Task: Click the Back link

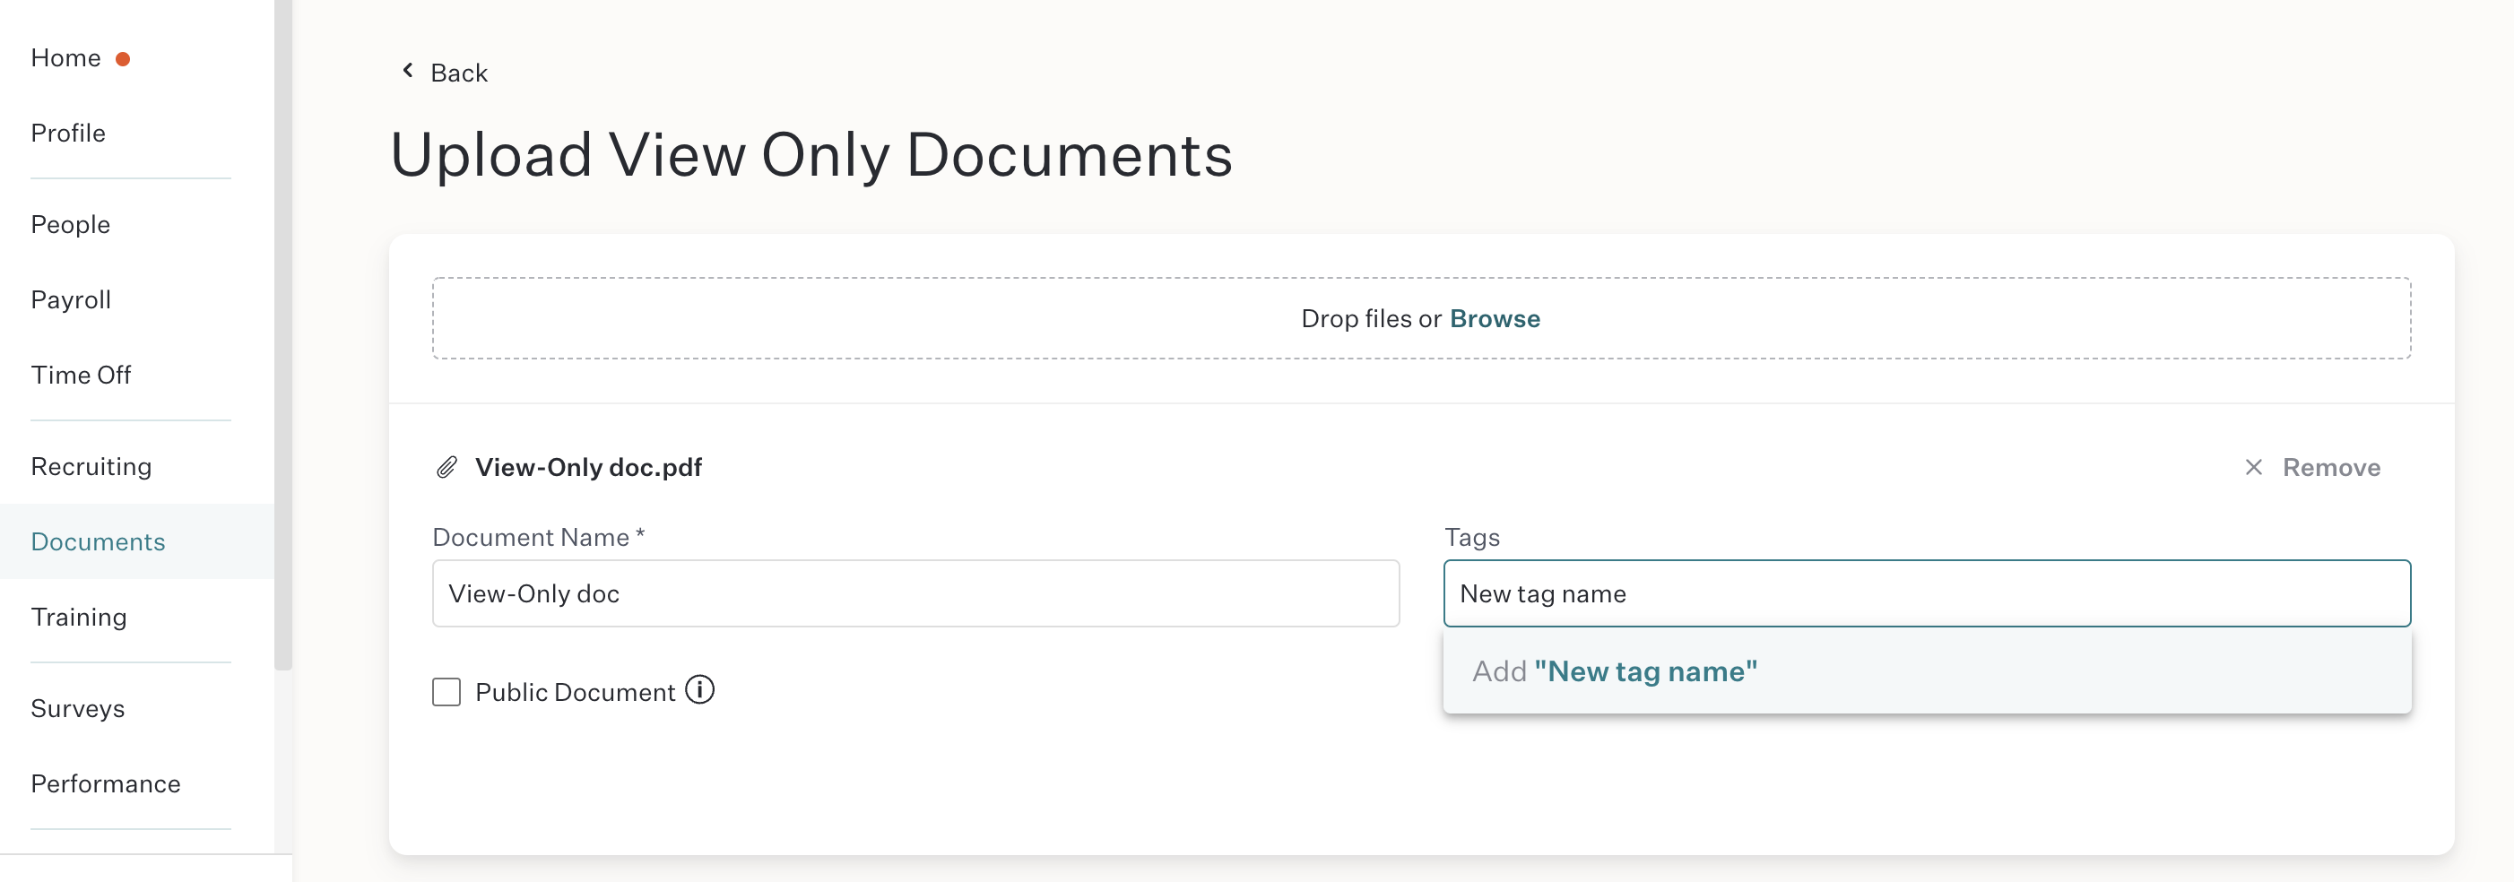Action: click(x=459, y=73)
